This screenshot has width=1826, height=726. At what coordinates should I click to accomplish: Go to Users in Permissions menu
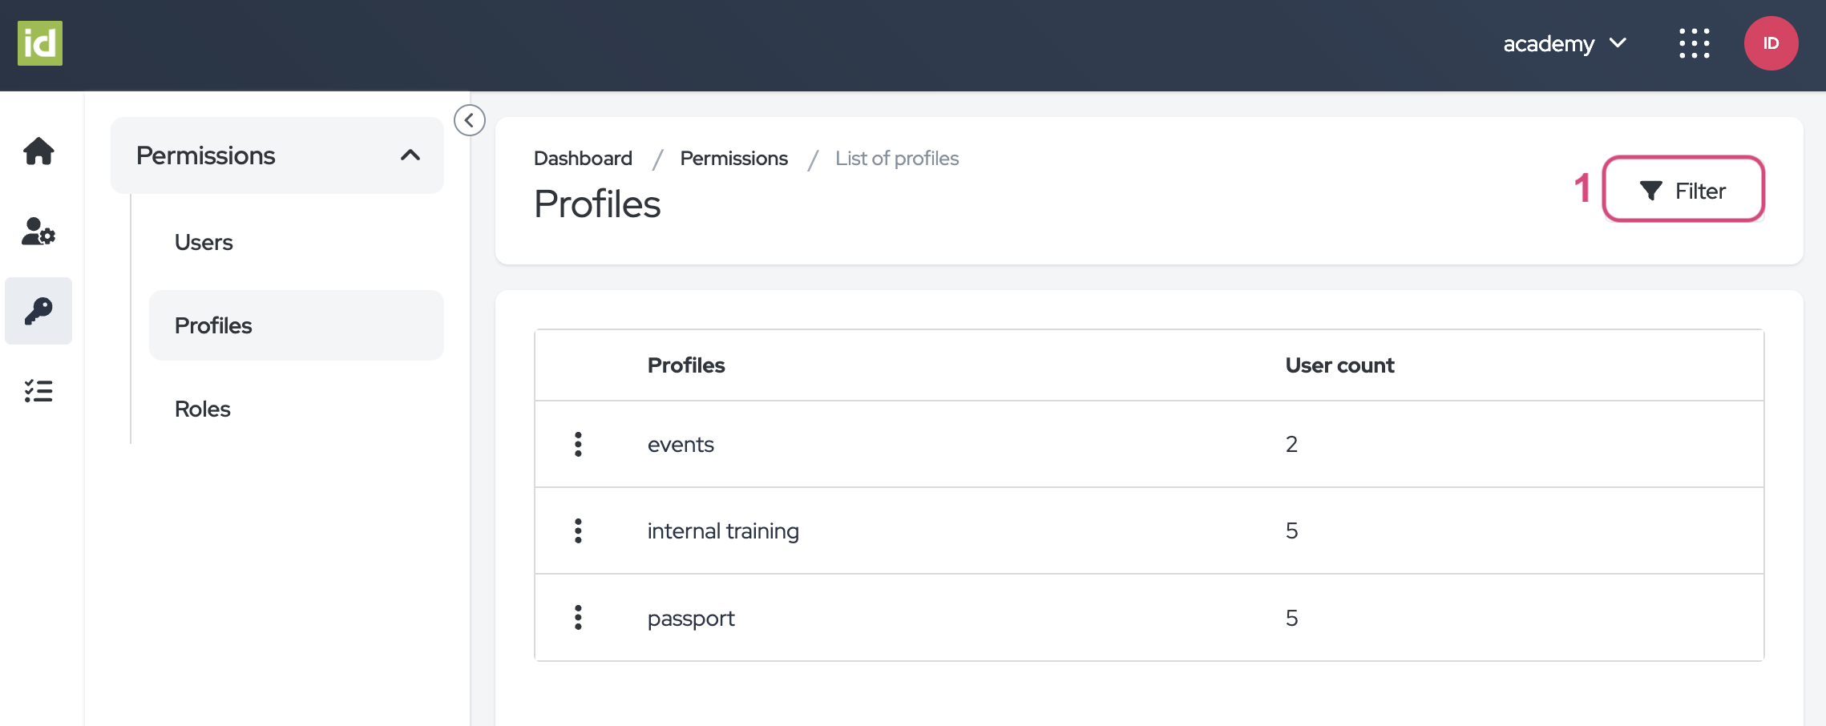coord(204,242)
